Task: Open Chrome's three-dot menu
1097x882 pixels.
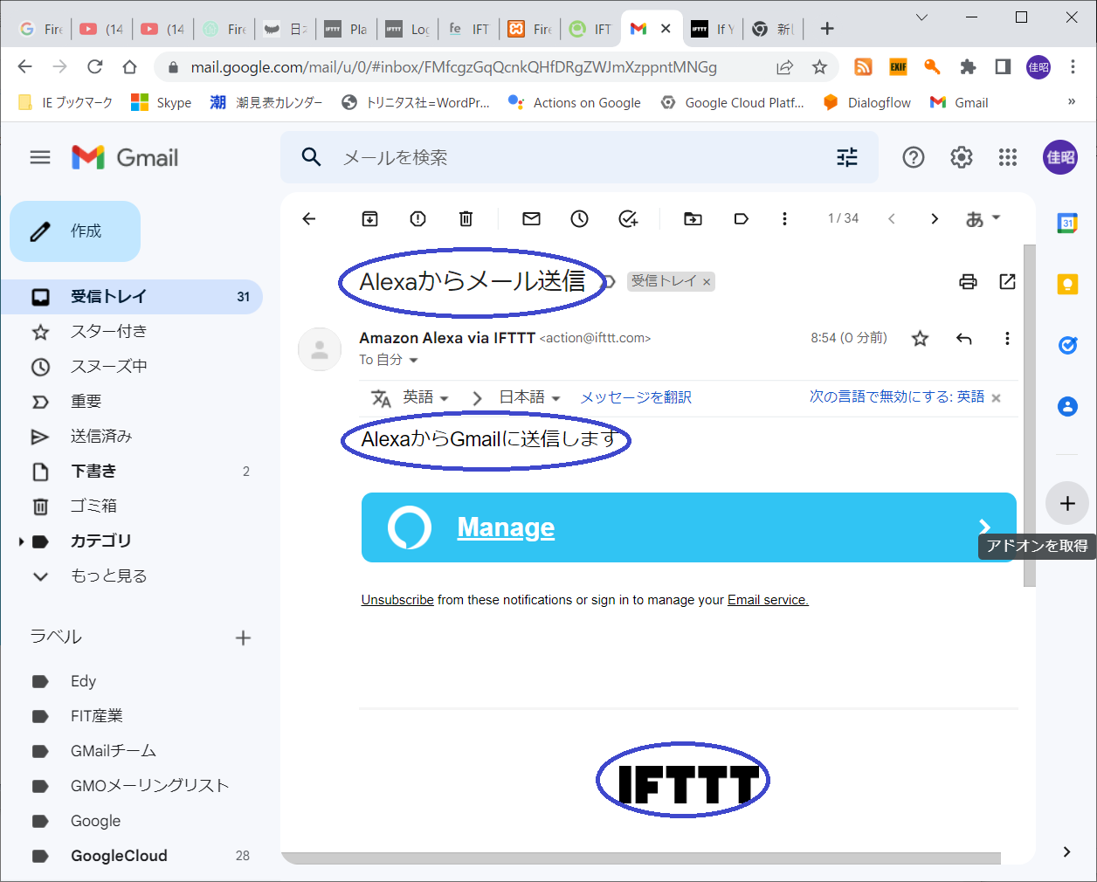Action: [1073, 67]
